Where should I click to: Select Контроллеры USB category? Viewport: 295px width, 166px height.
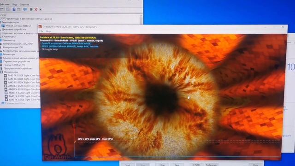click(12, 47)
